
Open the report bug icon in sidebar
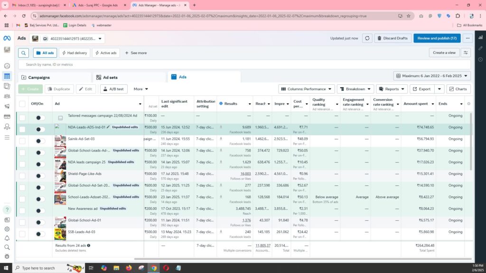pos(7,256)
